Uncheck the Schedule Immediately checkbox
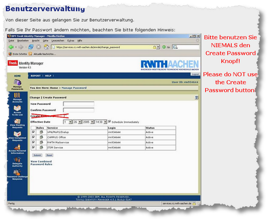 coord(110,122)
